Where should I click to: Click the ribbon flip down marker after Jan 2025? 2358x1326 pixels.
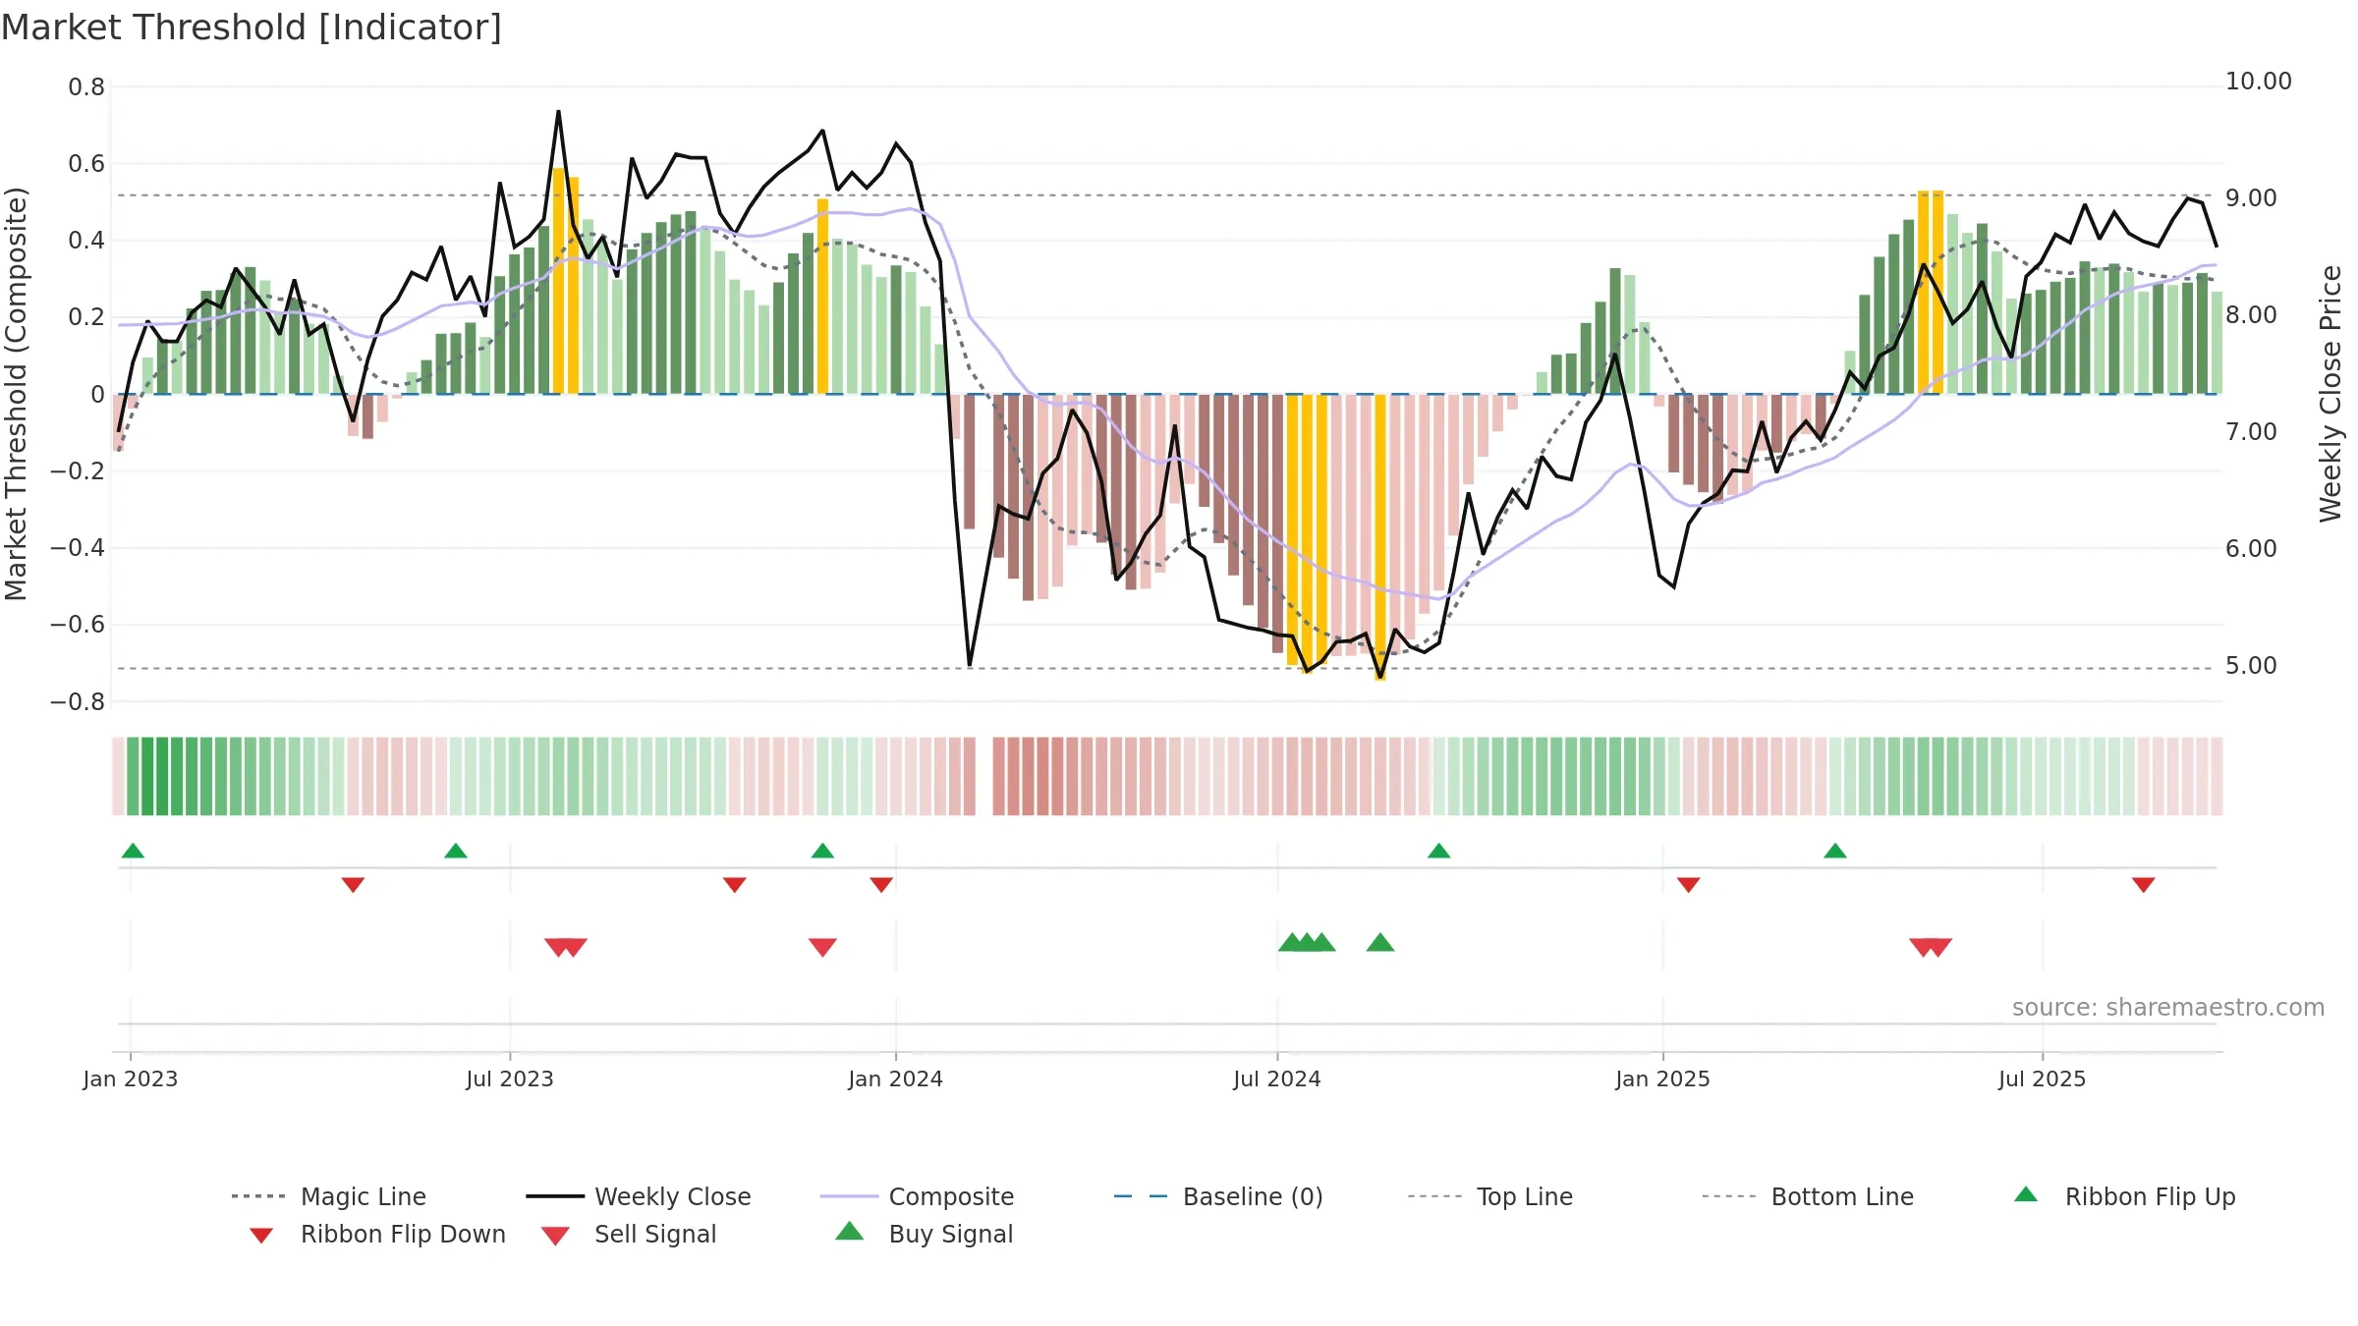tap(1688, 885)
